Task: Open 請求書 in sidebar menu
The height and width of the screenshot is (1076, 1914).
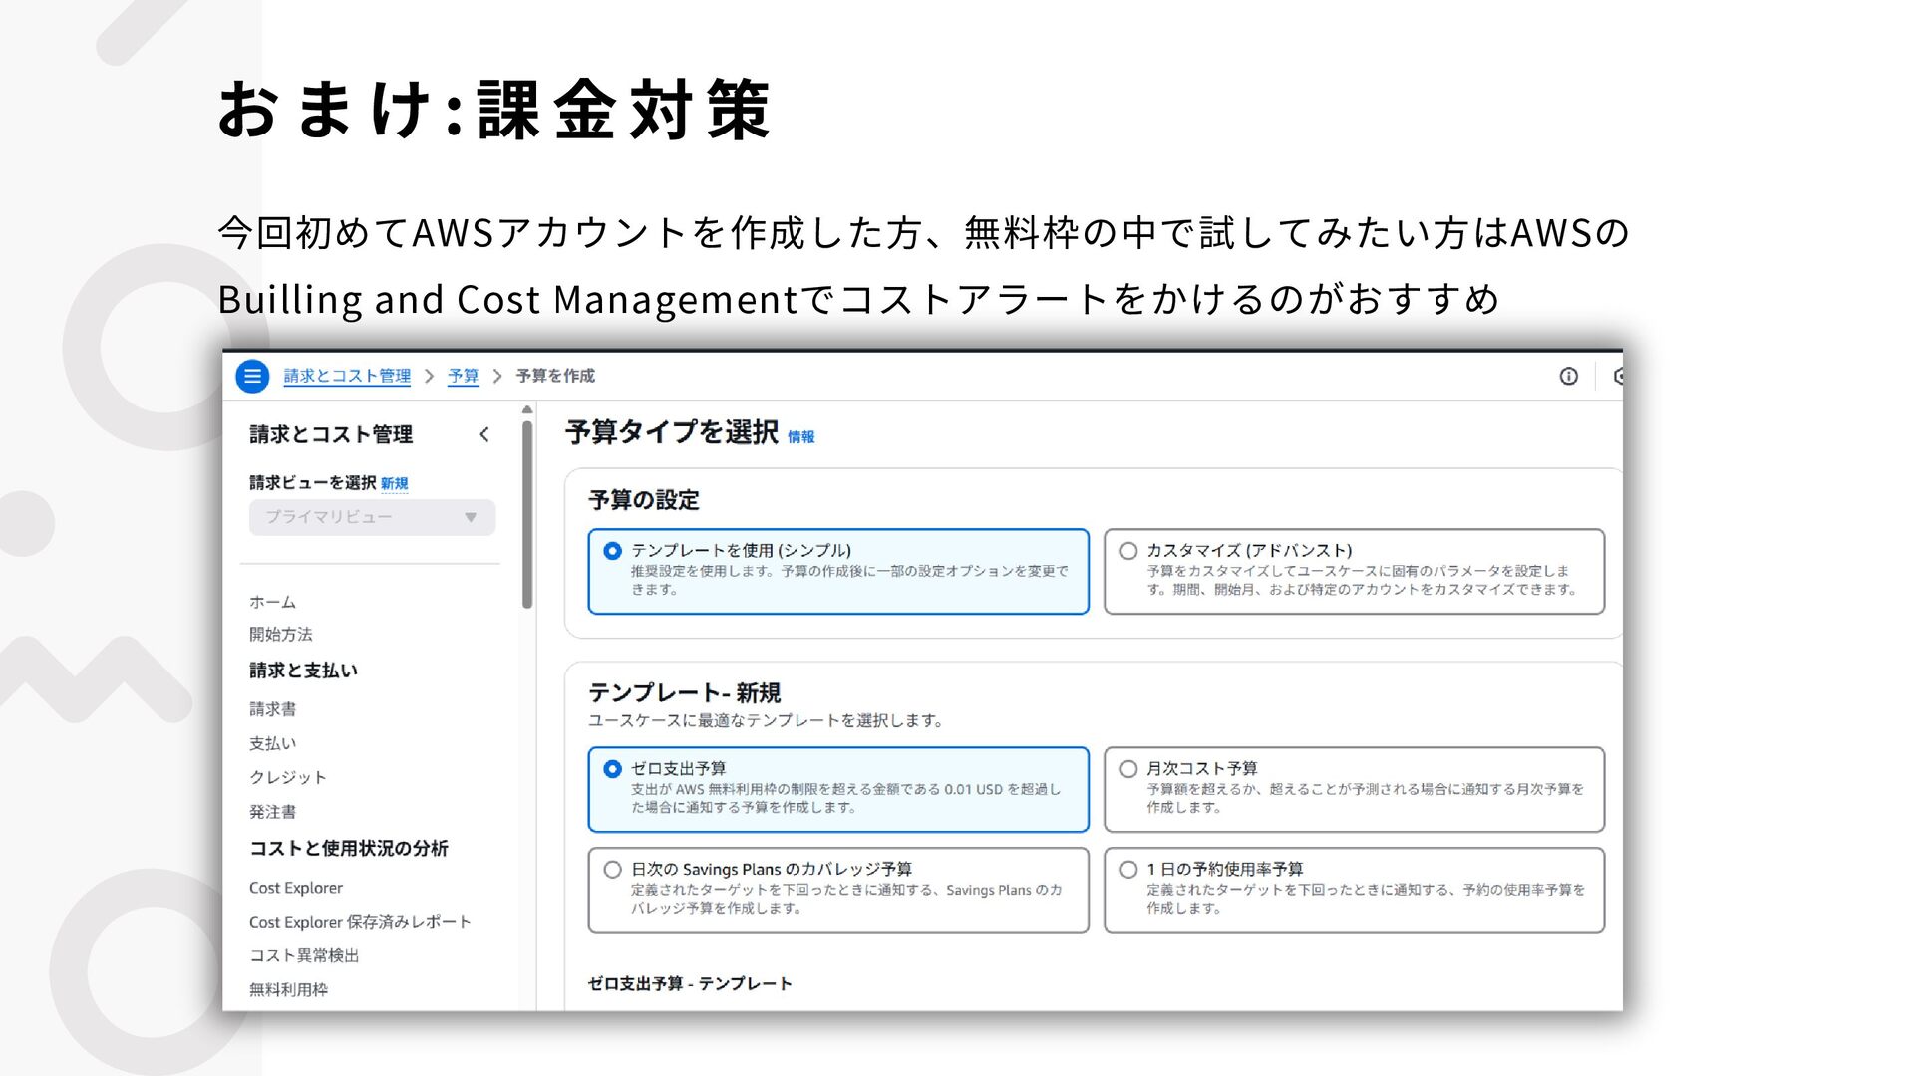Action: tap(272, 709)
